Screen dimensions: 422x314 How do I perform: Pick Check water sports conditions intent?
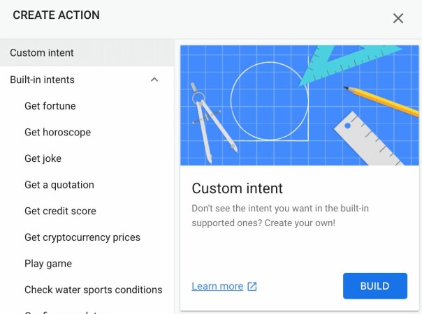(x=94, y=290)
